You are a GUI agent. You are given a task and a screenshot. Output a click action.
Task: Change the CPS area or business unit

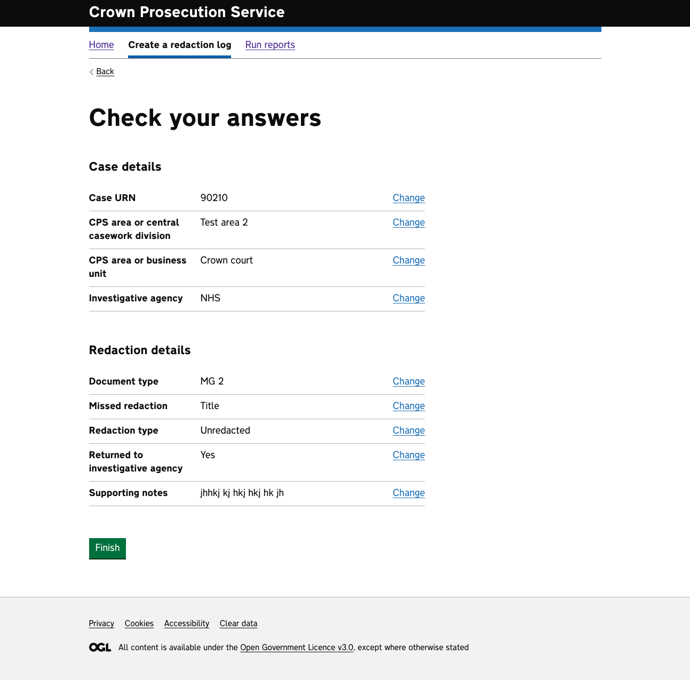click(408, 260)
